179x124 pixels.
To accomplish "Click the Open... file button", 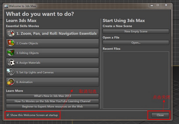I will click(x=136, y=43).
